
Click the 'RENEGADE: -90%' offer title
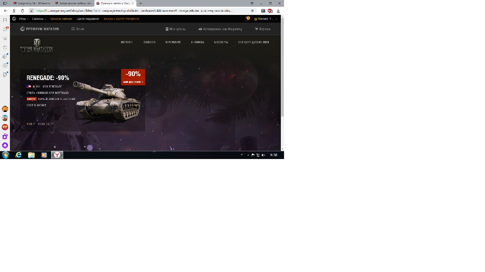click(x=48, y=78)
